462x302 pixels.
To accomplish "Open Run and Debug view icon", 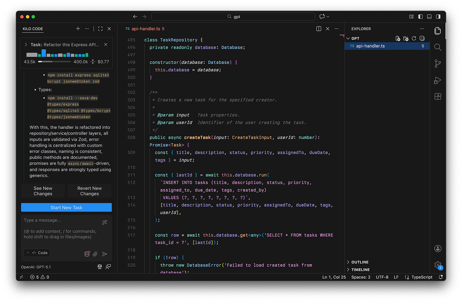I will click(438, 80).
